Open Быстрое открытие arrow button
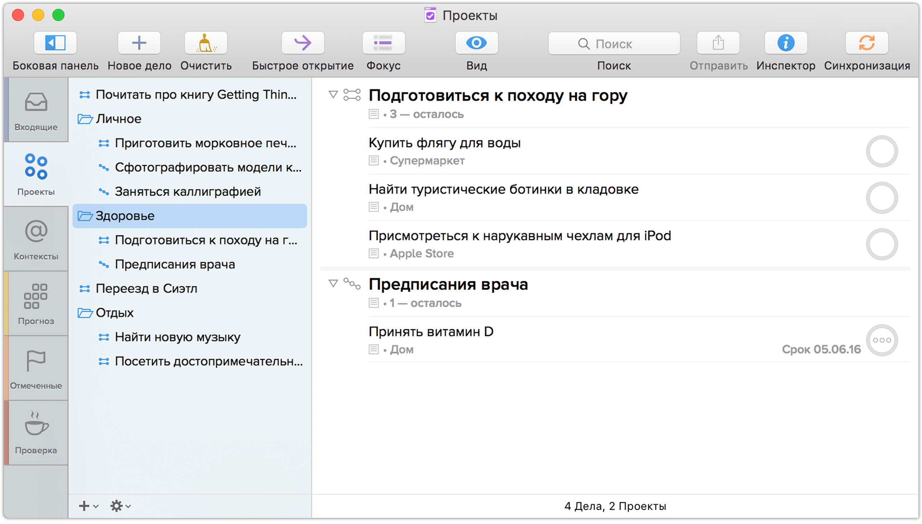The image size is (922, 524). (303, 43)
